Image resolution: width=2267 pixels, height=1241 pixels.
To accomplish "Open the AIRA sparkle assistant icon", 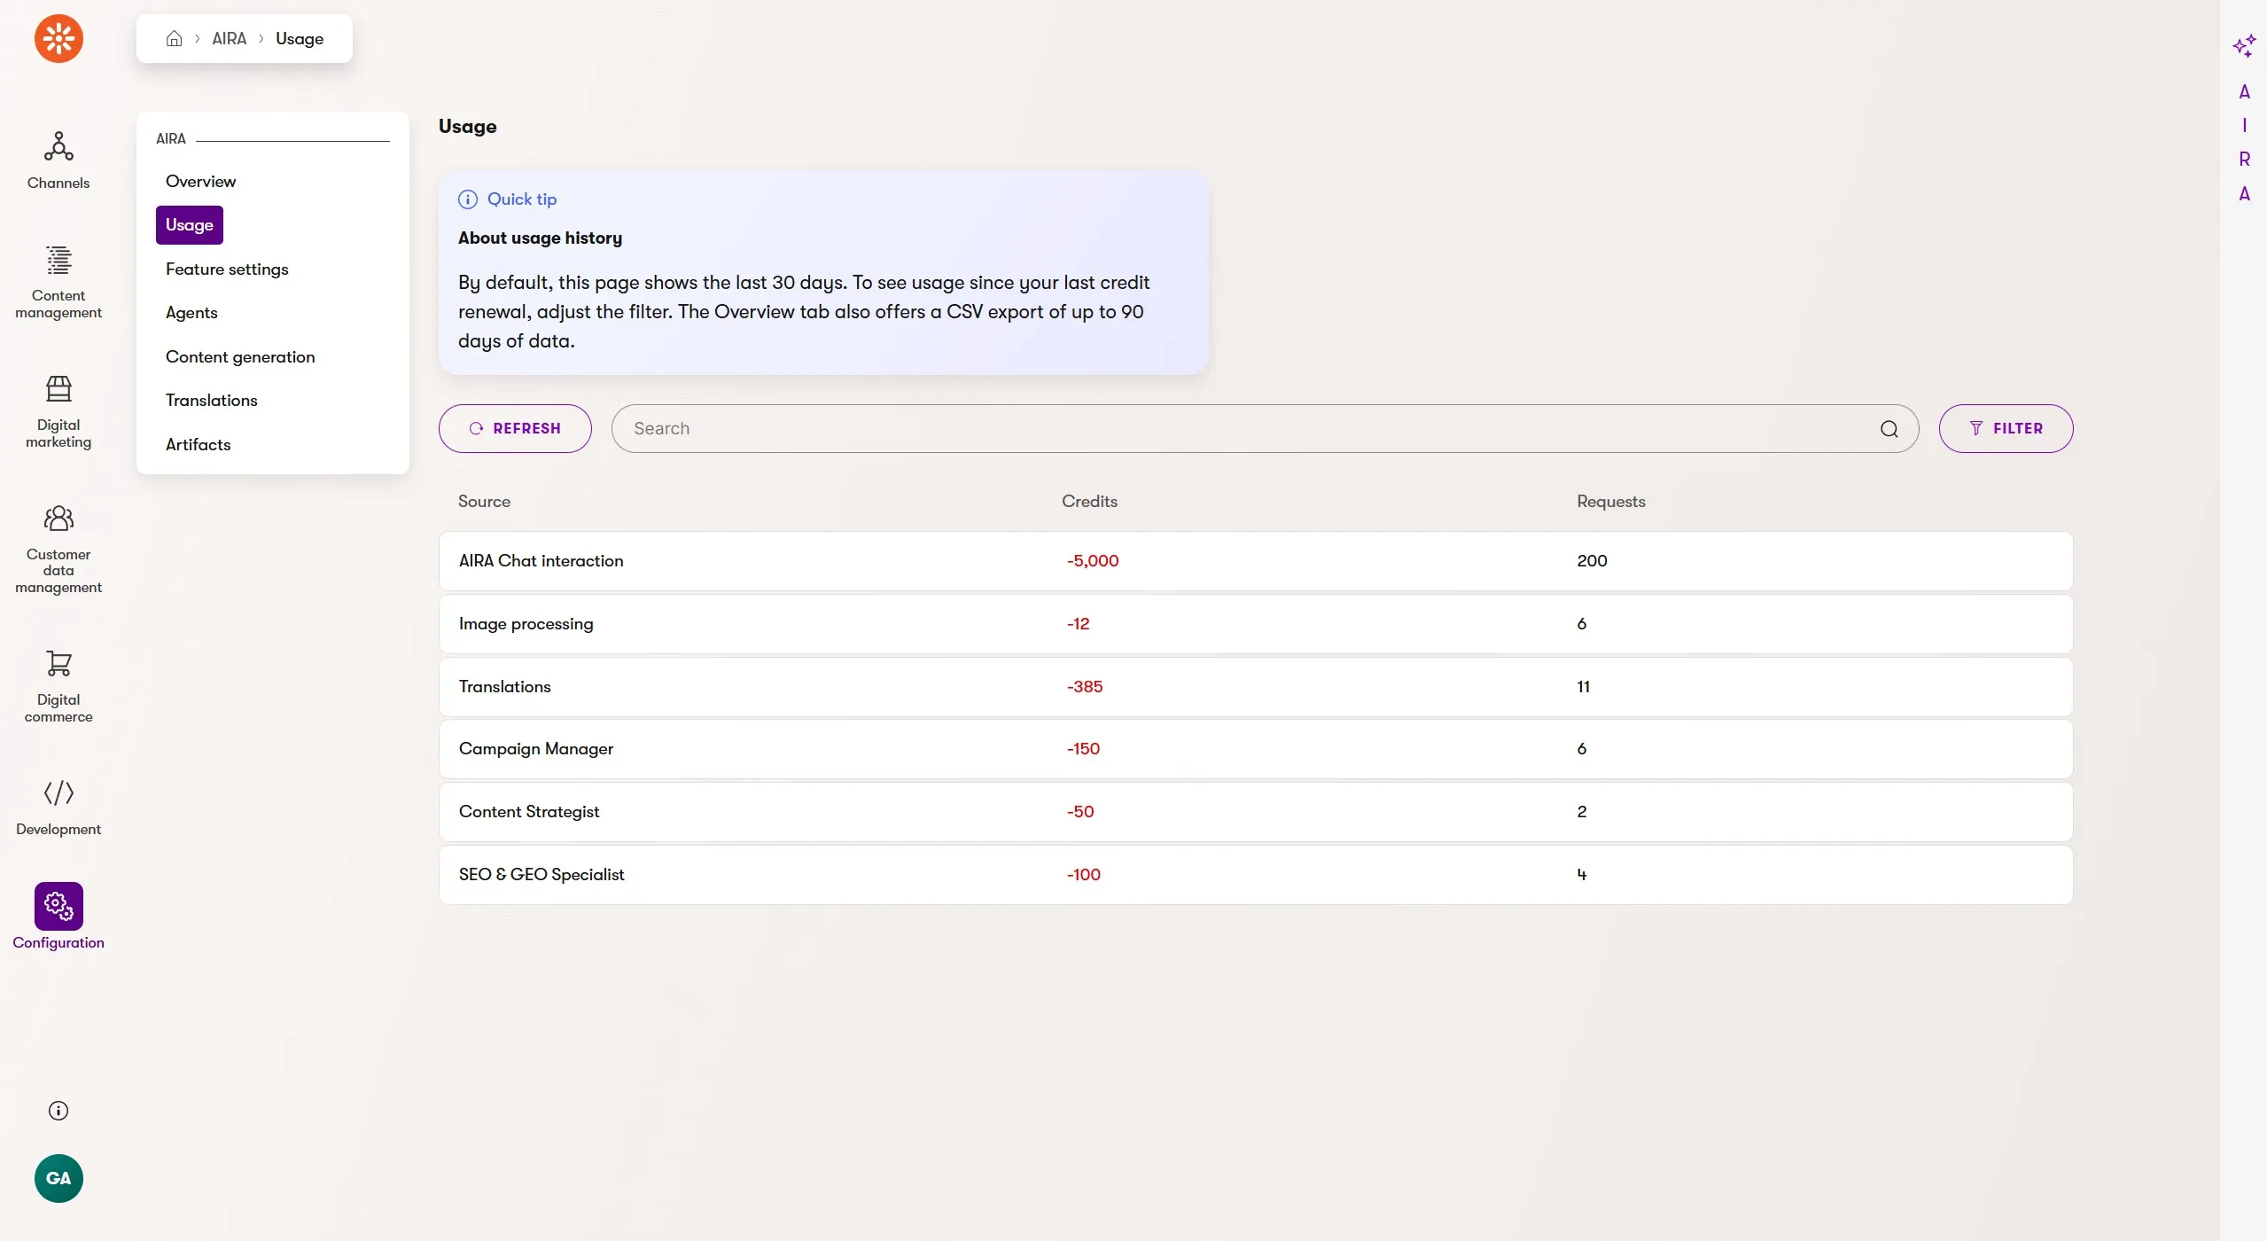I will click(2243, 46).
